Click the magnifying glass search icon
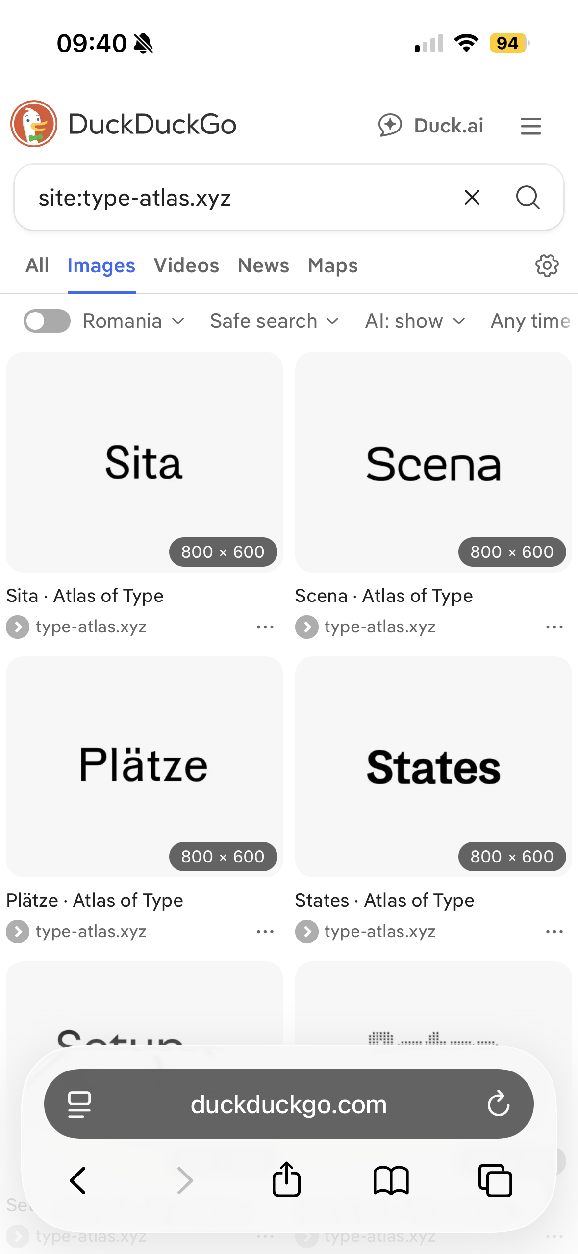578x1254 pixels. coord(528,198)
